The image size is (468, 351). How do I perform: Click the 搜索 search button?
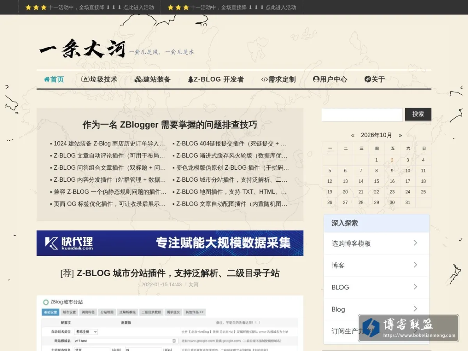tap(418, 114)
